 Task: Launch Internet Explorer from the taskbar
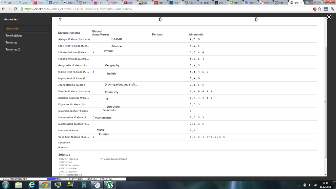32,185
